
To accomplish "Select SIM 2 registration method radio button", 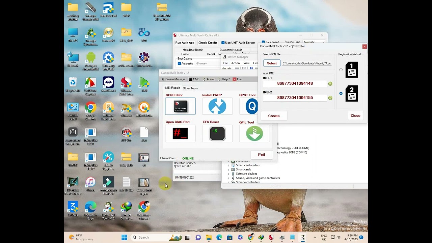I will click(341, 93).
